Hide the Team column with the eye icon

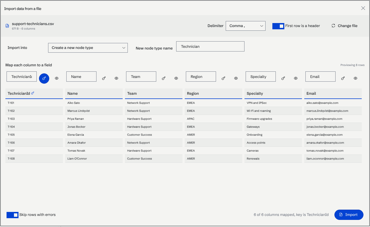pyautogui.click(x=176, y=78)
